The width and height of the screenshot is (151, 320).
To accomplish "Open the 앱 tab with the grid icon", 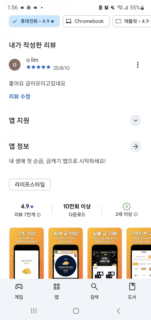I will point(57,286).
